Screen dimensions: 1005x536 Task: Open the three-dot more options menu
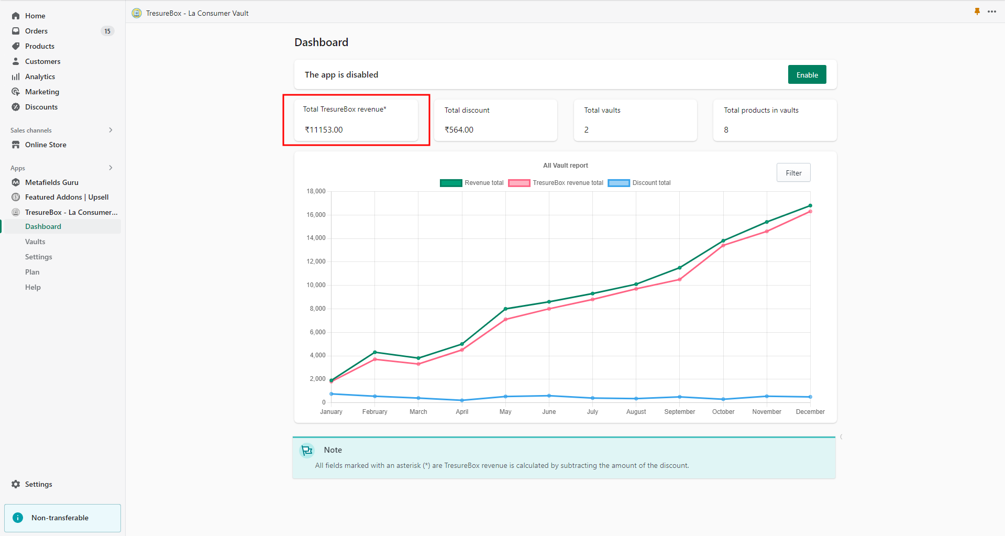992,12
